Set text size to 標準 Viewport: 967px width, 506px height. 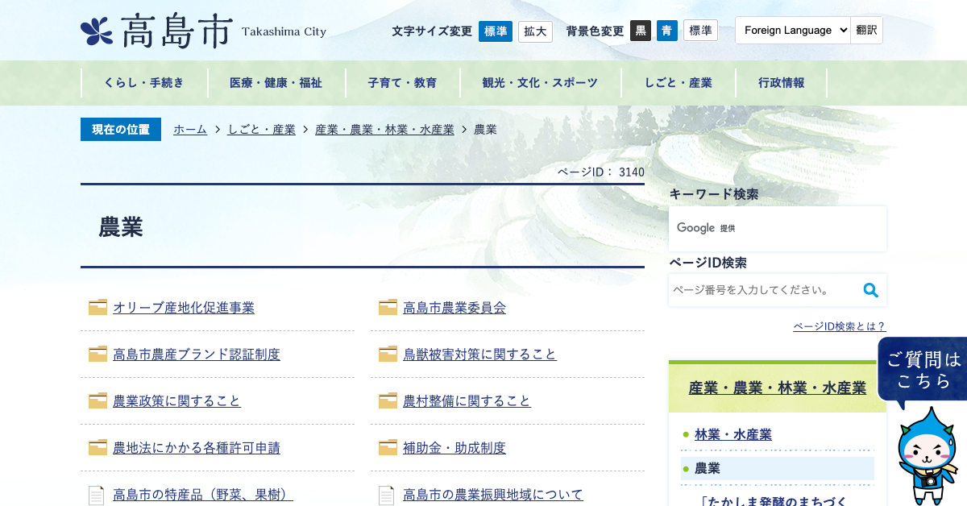(x=496, y=31)
